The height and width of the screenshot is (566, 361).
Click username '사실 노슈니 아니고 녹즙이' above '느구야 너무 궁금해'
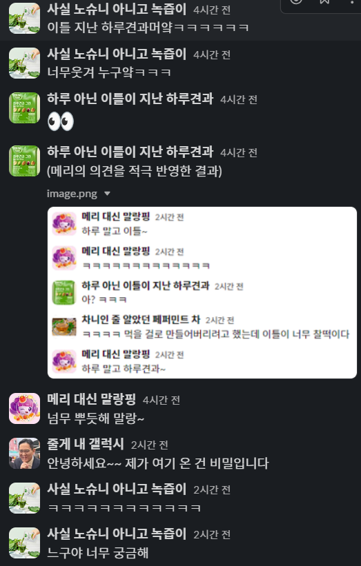[117, 534]
